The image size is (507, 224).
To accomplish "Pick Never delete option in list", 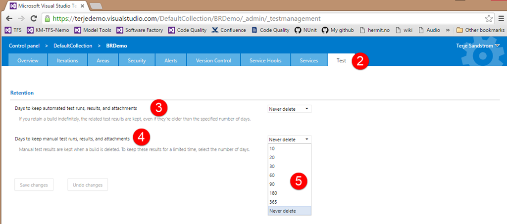I will (283, 211).
